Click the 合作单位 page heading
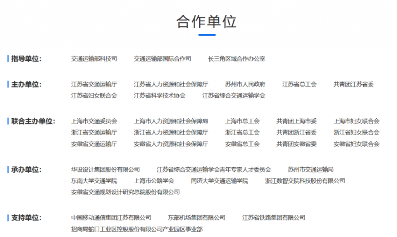The width and height of the screenshot is (397, 237). (x=207, y=21)
